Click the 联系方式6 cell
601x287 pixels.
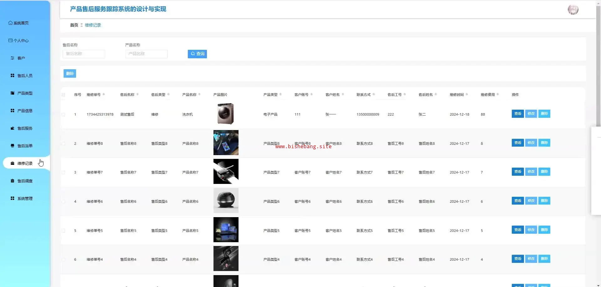[x=365, y=201]
